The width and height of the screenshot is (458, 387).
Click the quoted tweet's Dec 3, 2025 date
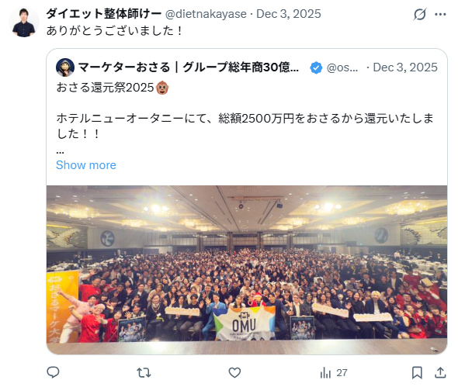pos(405,67)
